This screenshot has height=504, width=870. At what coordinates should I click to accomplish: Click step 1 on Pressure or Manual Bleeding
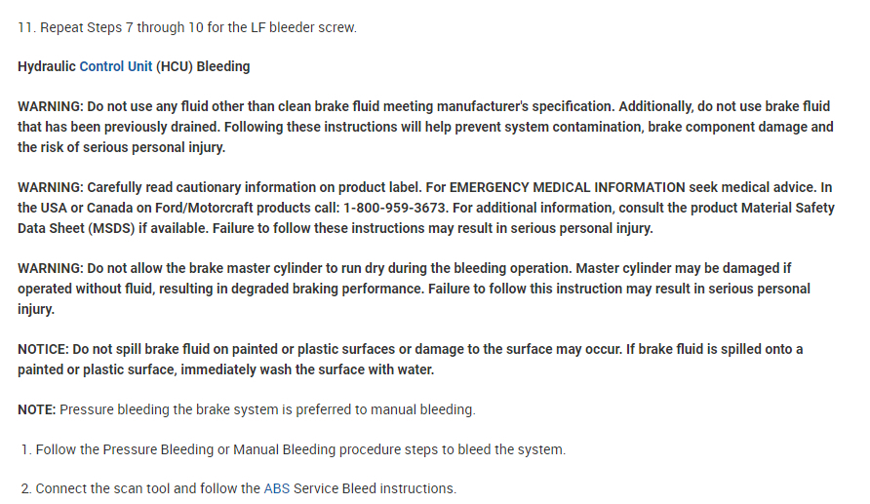[299, 449]
